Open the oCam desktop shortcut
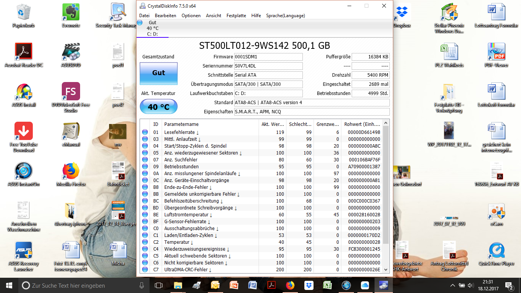The height and width of the screenshot is (293, 521). point(497,214)
